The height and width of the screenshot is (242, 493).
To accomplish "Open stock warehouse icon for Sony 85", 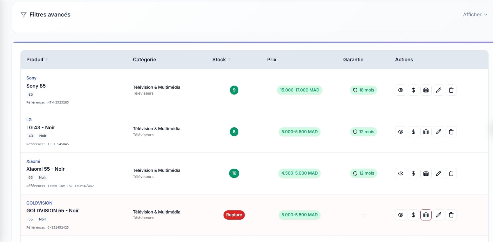I will 426,90.
